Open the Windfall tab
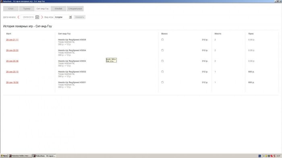 tap(58, 8)
